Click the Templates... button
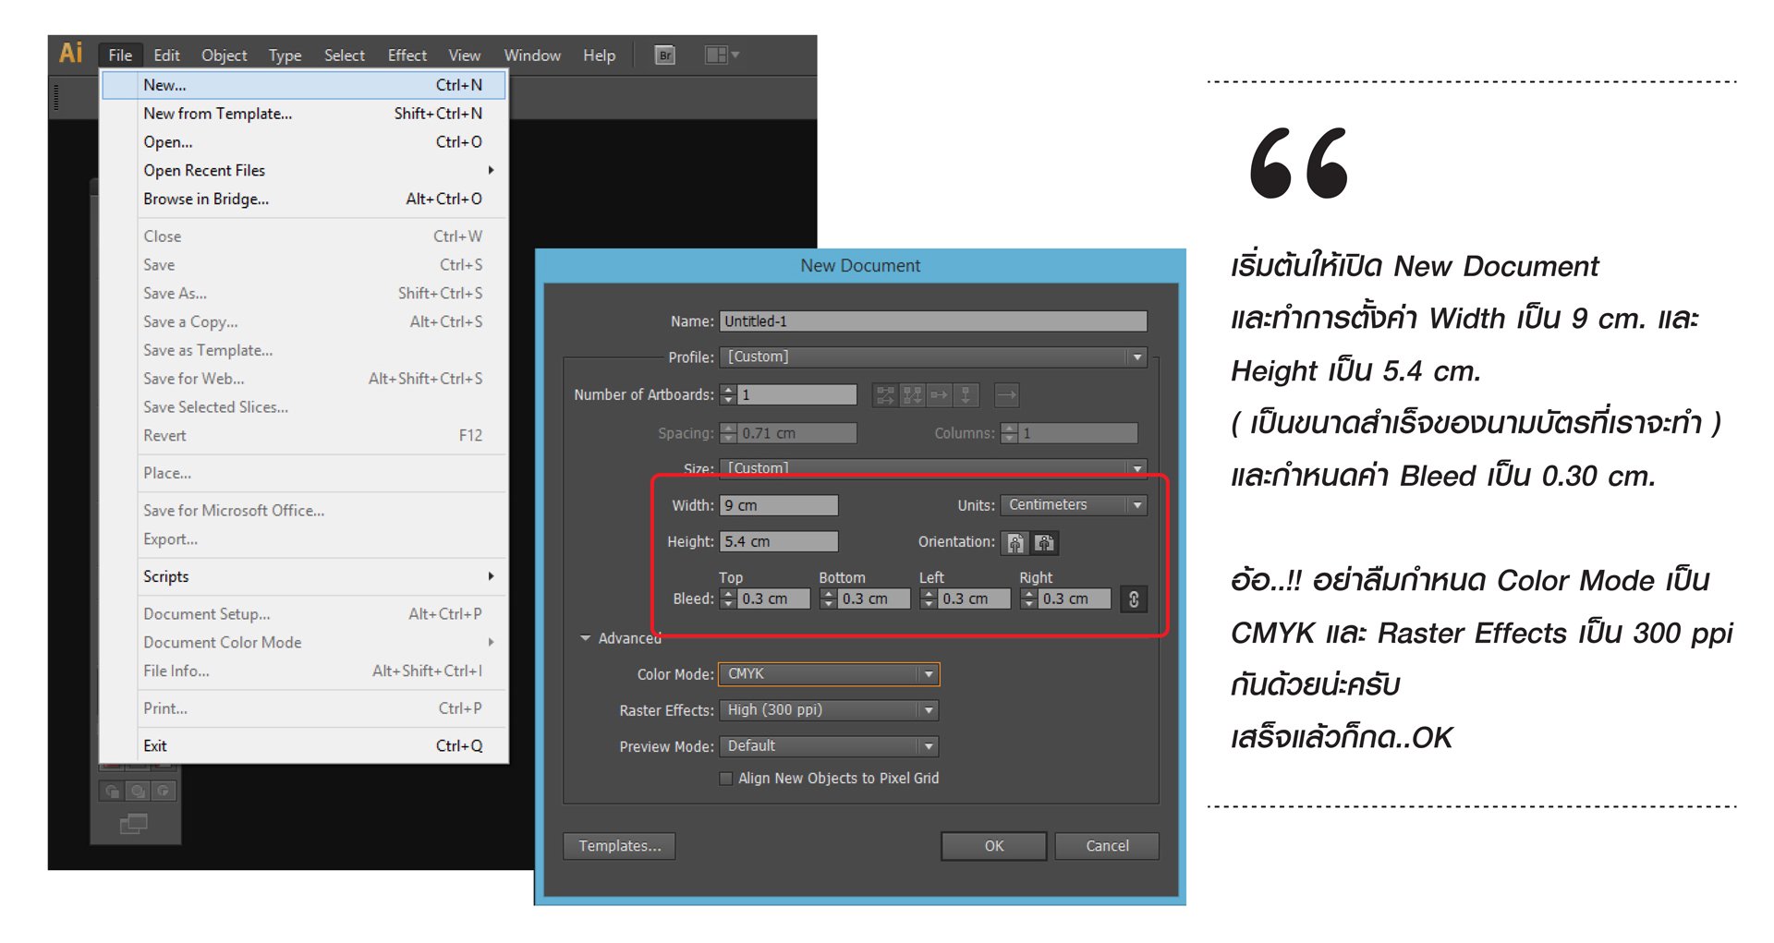Image resolution: width=1774 pixels, height=943 pixels. (619, 846)
